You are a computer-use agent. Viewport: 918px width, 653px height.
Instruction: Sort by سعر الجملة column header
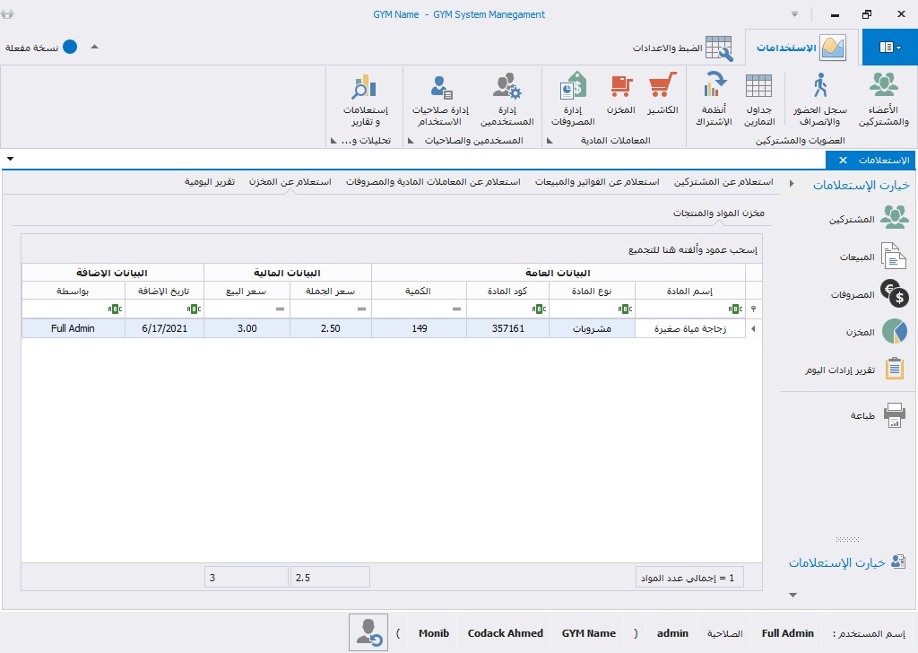point(330,291)
